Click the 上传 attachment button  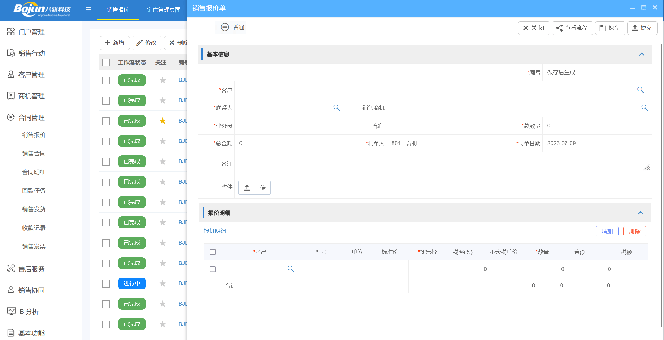254,188
